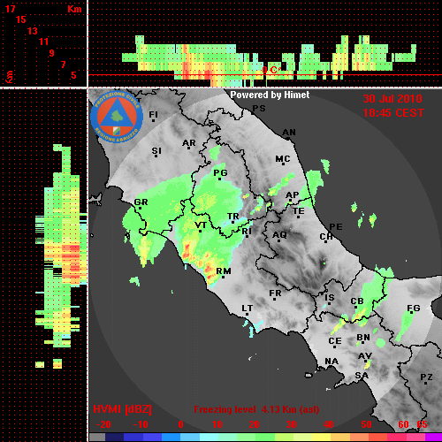Click the CB city label on the map
The image size is (442, 442).
tap(357, 301)
